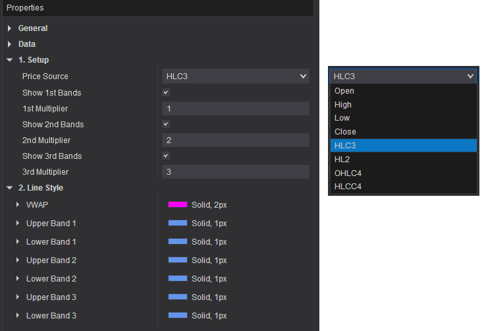Toggle the Show 1st Bands checkbox
The image size is (486, 331).
pos(166,93)
